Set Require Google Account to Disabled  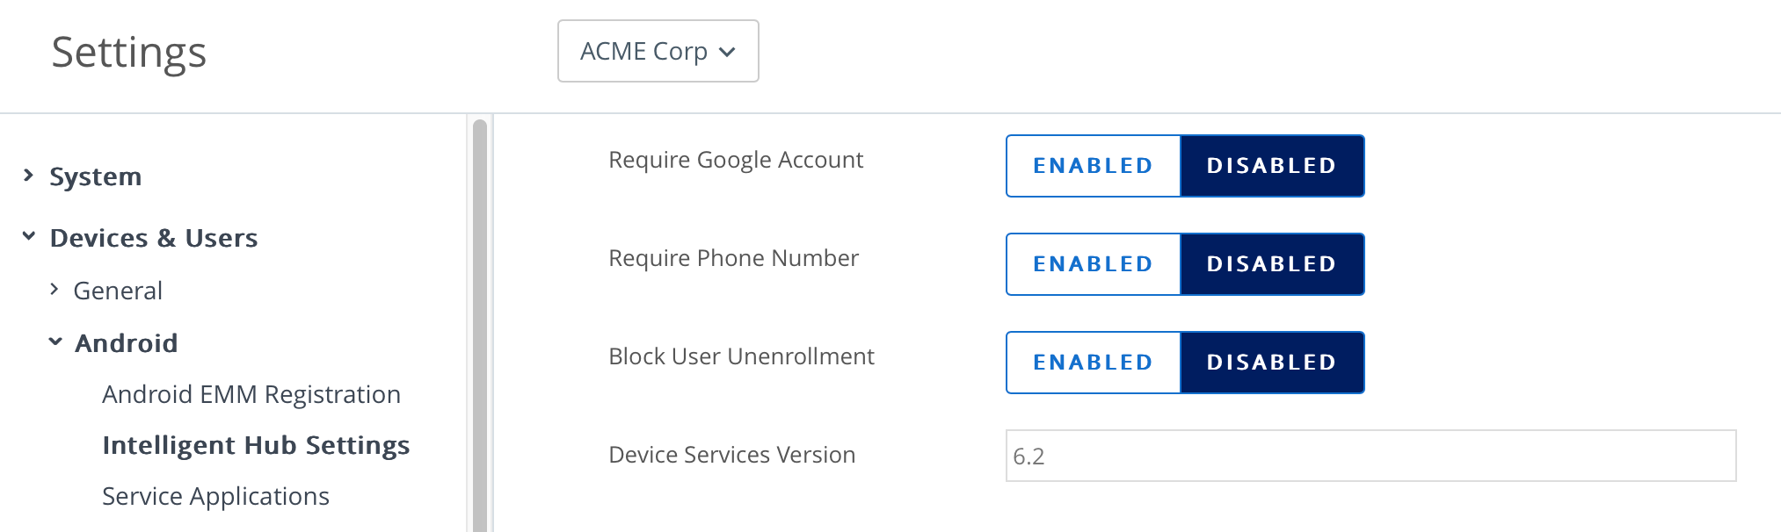(x=1271, y=166)
